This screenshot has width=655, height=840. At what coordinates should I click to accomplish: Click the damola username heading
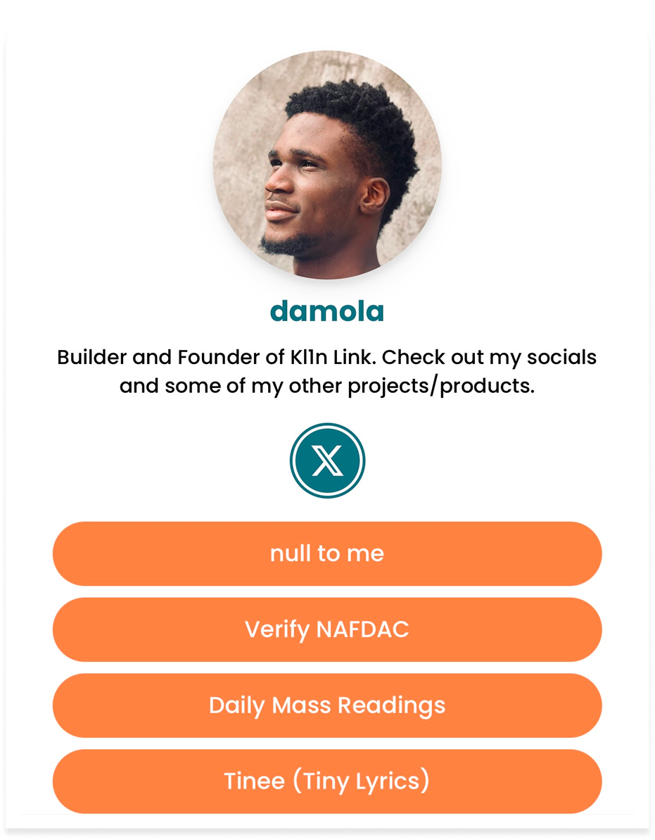(327, 311)
